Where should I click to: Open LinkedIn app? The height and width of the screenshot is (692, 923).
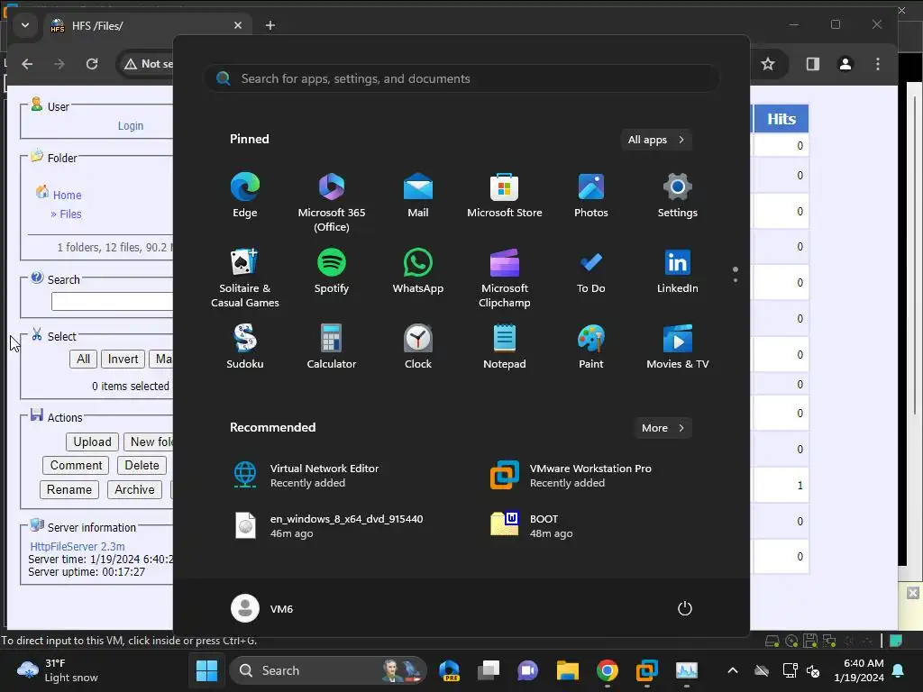click(x=678, y=272)
